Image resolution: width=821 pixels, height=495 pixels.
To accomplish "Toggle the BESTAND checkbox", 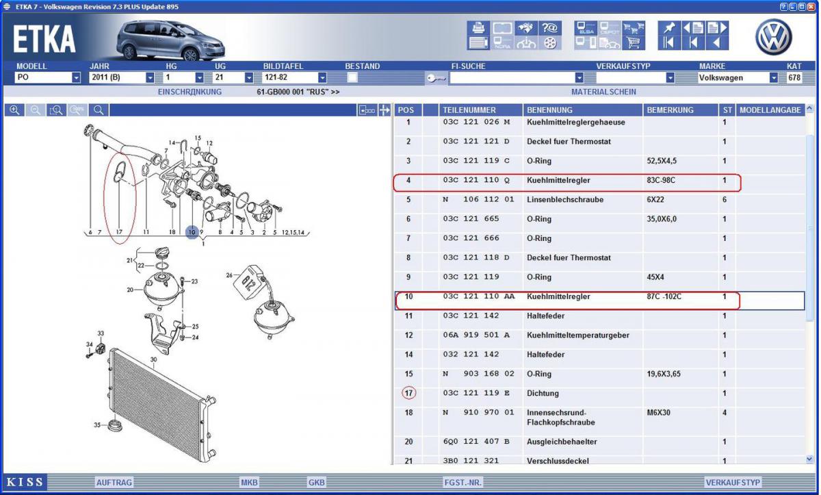I will pos(352,77).
